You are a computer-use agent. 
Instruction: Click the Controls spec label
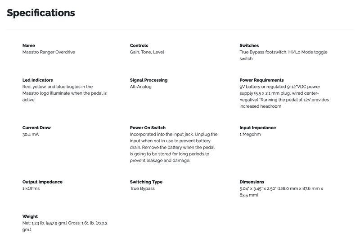pos(139,45)
